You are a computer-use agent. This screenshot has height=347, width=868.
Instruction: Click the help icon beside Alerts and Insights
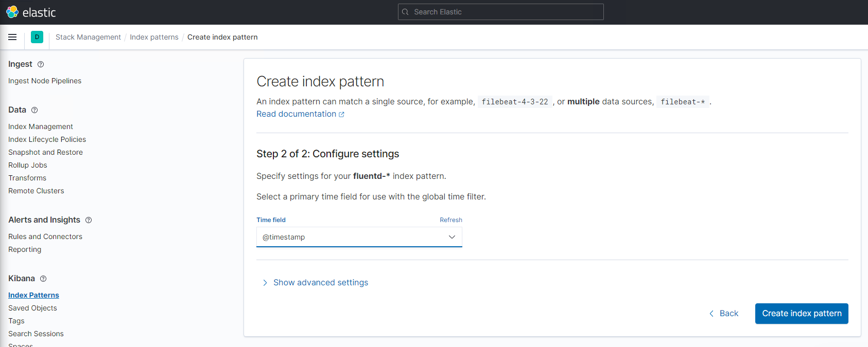(x=89, y=220)
